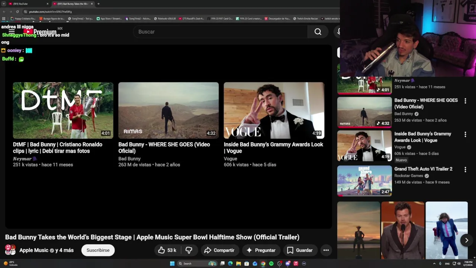
Task: Click 'Inside Bad Bunny's Grammy Awards Look' endscreen title
Action: point(273,148)
